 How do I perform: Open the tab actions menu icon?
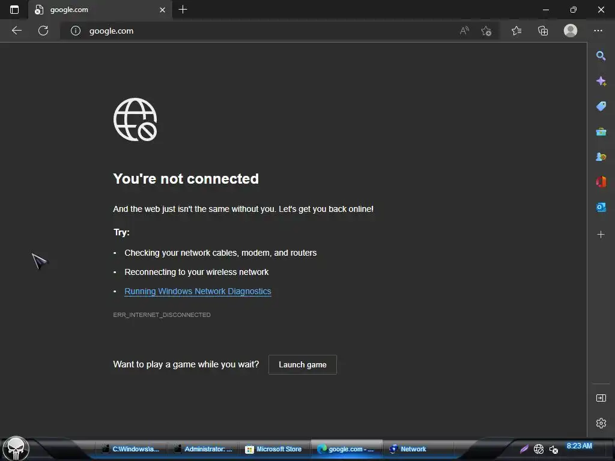click(14, 10)
